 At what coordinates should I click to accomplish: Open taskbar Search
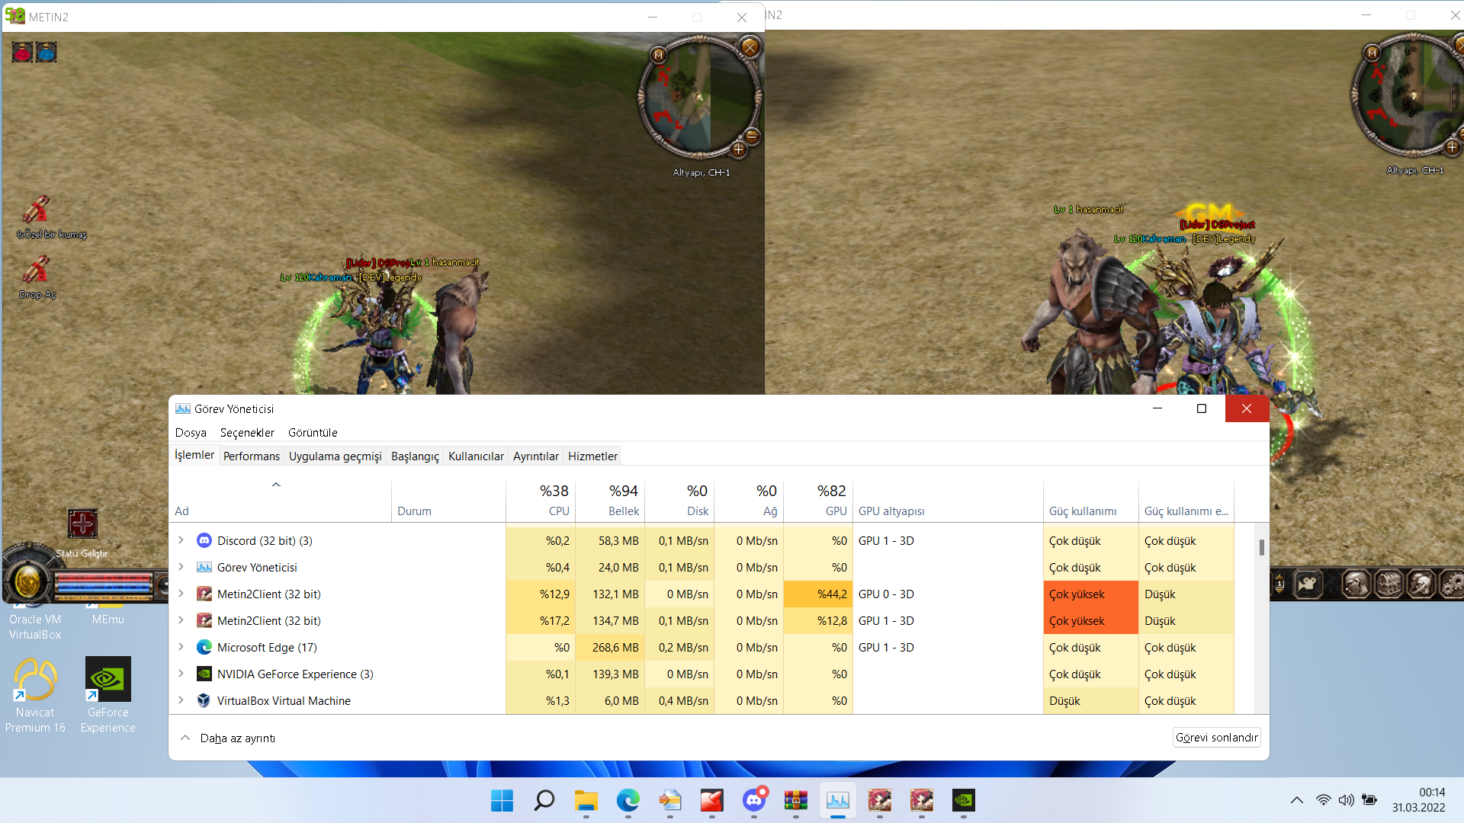pyautogui.click(x=544, y=800)
